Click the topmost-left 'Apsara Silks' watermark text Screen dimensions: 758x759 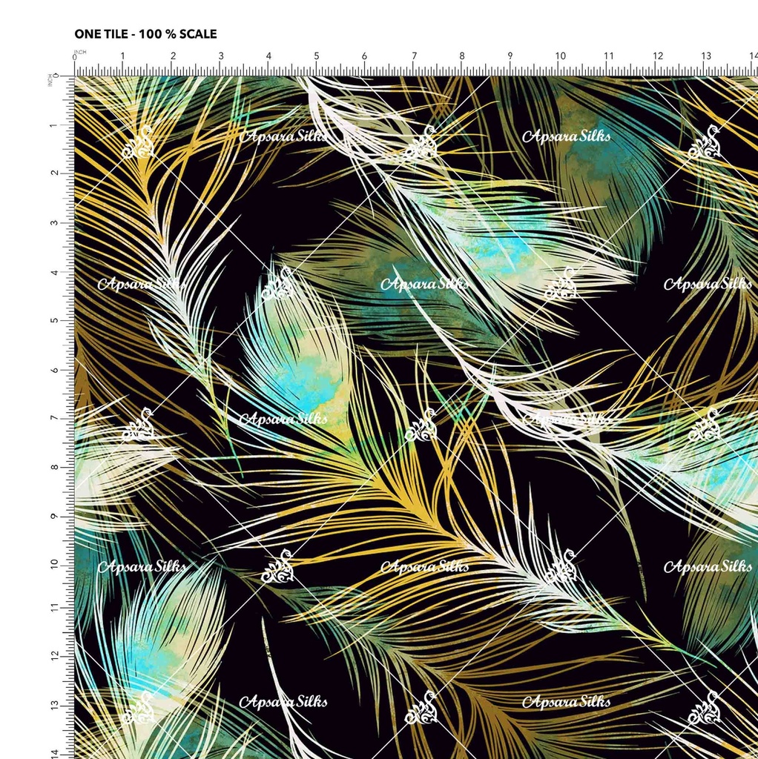tap(283, 136)
